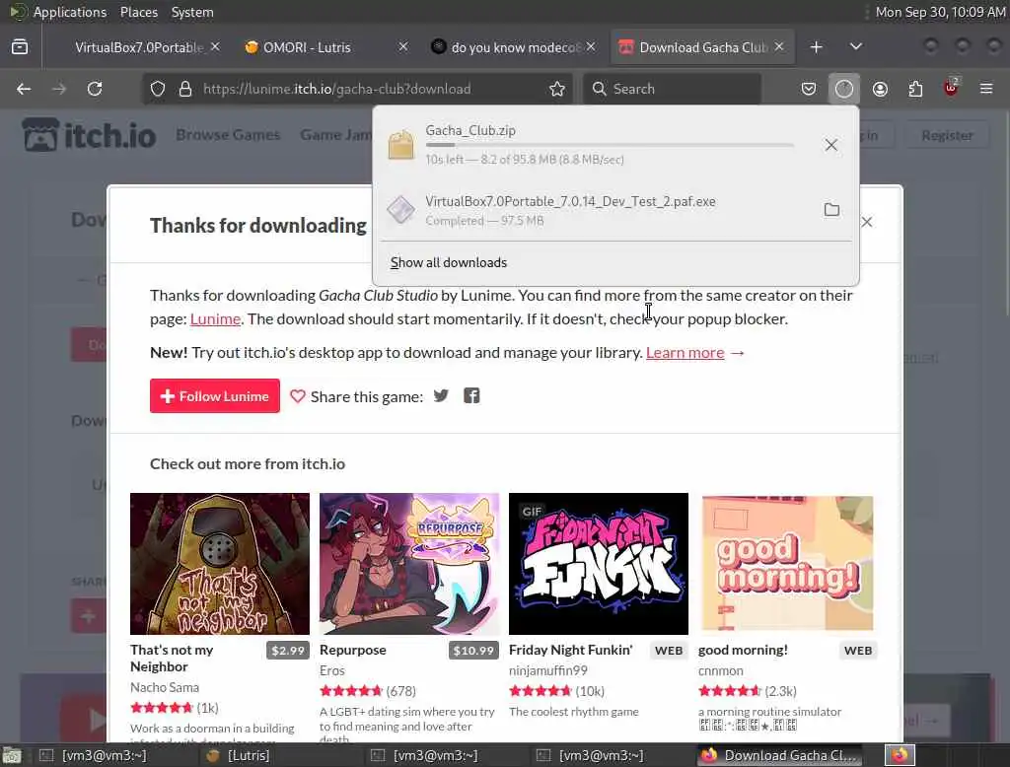1010x767 pixels.
Task: Click the clock Mon Sep 30 display
Action: pyautogui.click(x=940, y=12)
